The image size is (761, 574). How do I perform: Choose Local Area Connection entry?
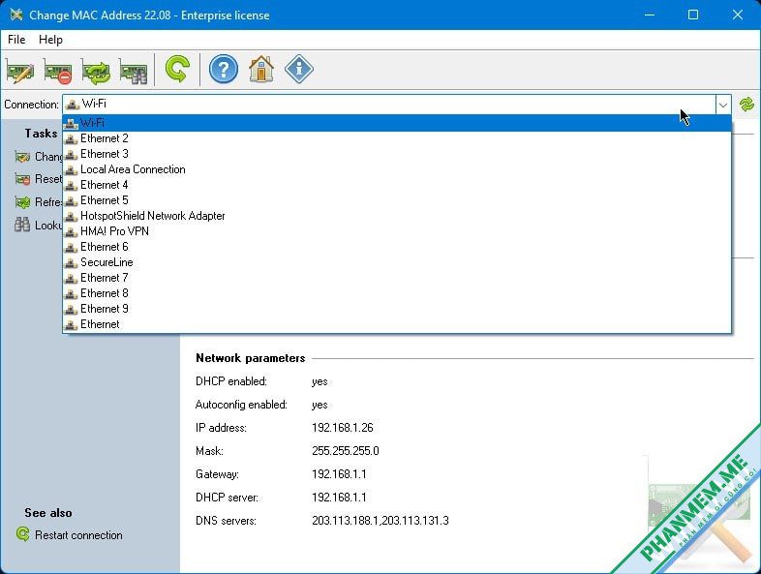[397, 169]
